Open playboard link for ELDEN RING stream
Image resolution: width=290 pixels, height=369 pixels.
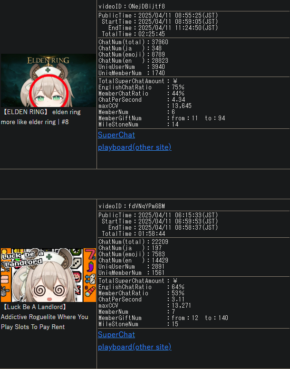pos(135,147)
